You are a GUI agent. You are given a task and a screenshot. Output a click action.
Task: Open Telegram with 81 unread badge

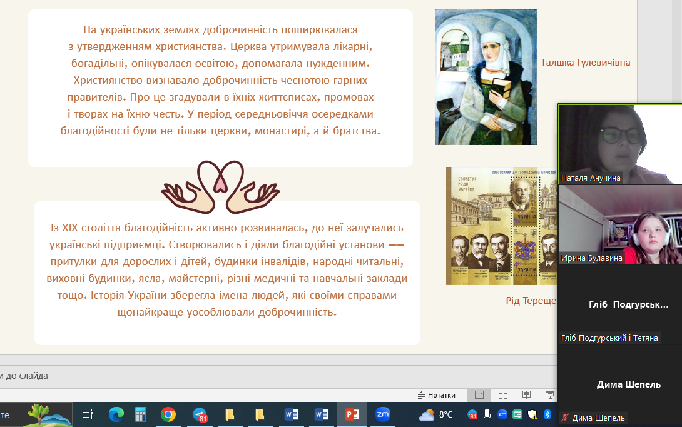coord(200,415)
